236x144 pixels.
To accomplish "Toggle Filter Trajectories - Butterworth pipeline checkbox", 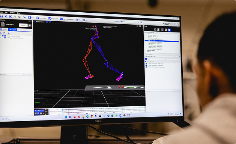I will [146, 65].
